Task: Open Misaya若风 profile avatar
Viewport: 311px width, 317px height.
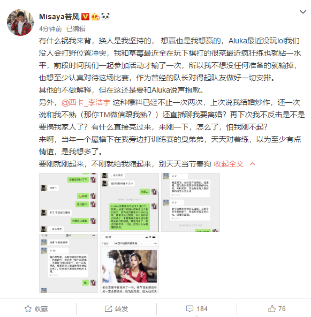Action: (20, 22)
